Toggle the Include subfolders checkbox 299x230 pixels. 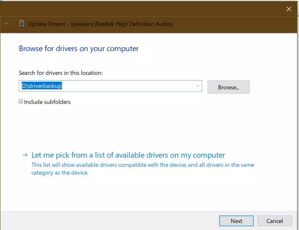(x=21, y=102)
